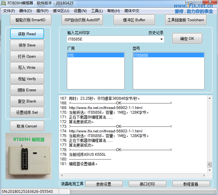Click ISP自动识别 AutoISP button
The height and width of the screenshot is (195, 218).
82,20
